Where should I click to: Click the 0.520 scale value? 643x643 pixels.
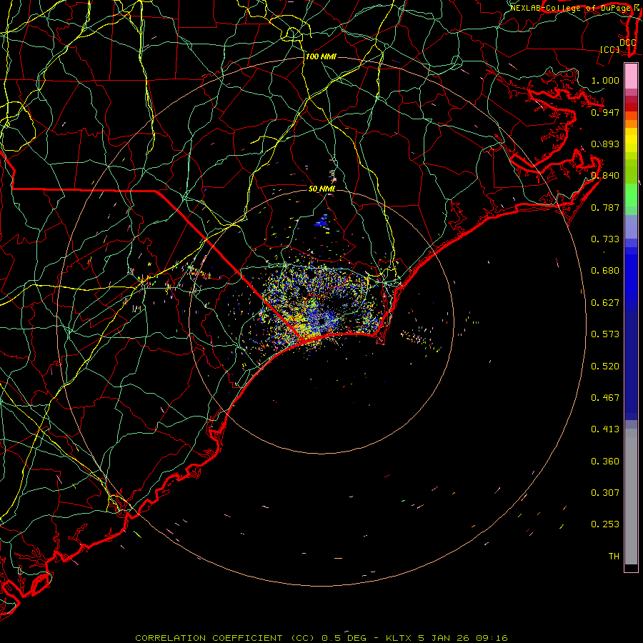click(x=605, y=367)
